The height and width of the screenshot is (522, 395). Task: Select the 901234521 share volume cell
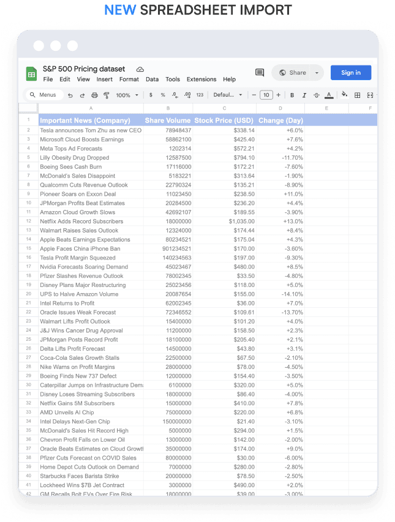(x=168, y=248)
